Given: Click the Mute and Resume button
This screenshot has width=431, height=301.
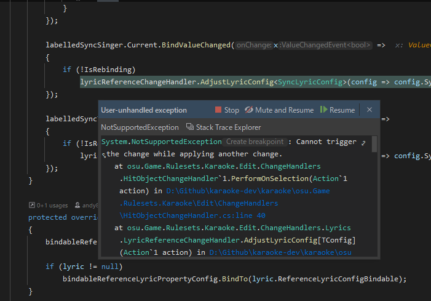Looking at the screenshot, I should point(279,110).
